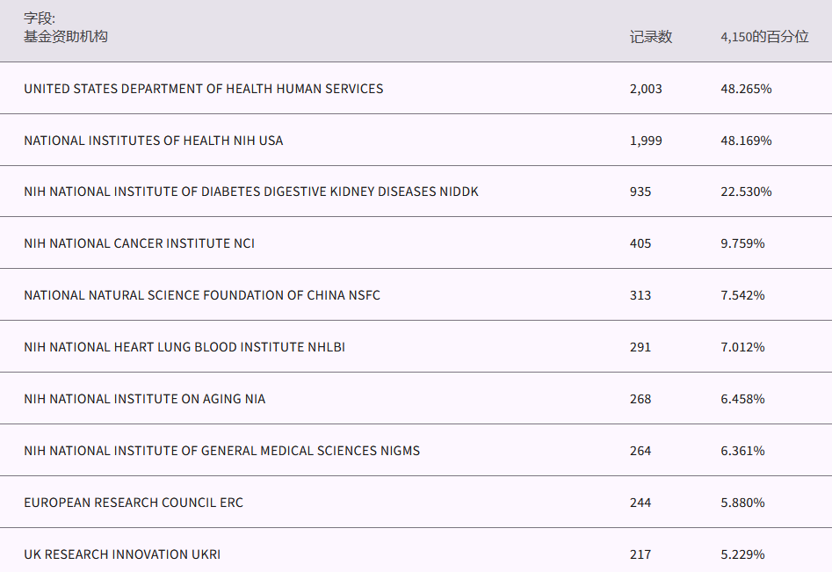
Task: Click UK Research Innovation UKRI
Action: 122,554
